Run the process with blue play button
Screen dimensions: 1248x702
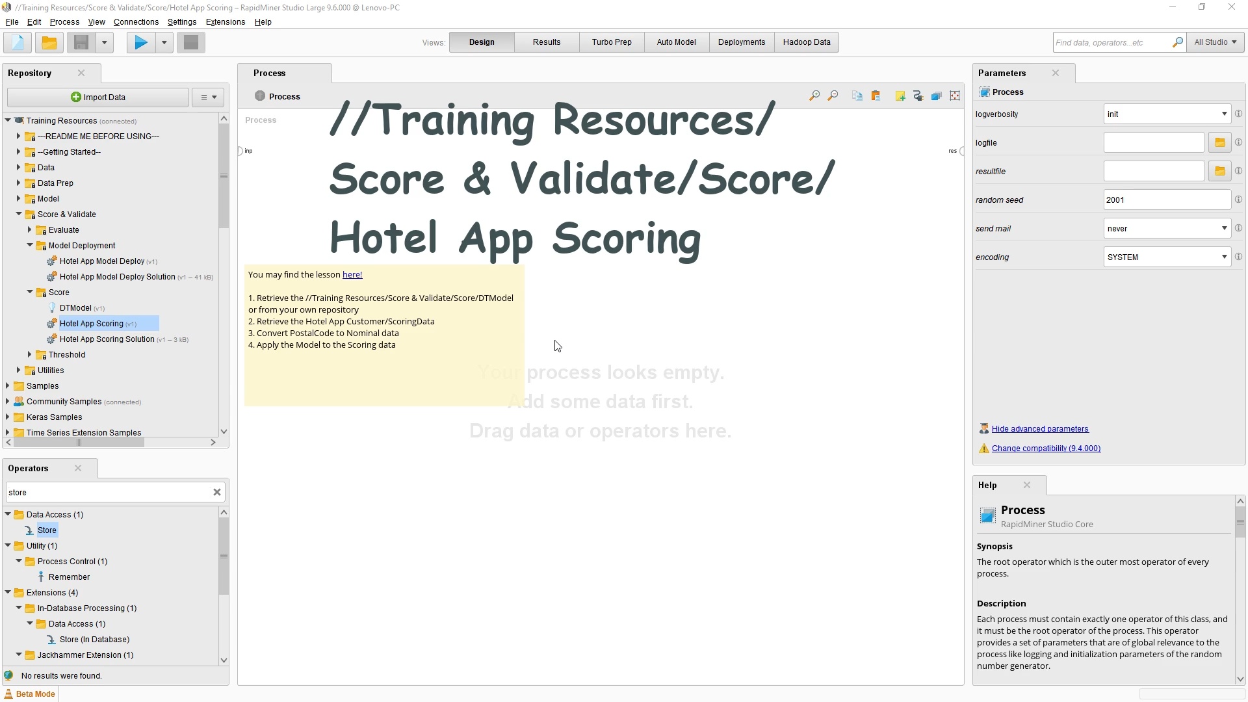[140, 43]
